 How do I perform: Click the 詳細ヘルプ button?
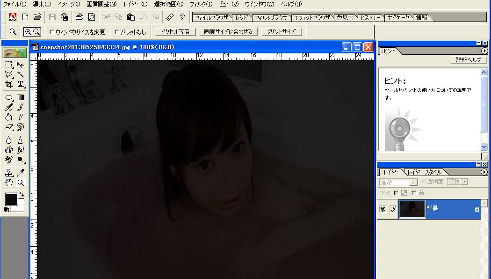tap(469, 60)
